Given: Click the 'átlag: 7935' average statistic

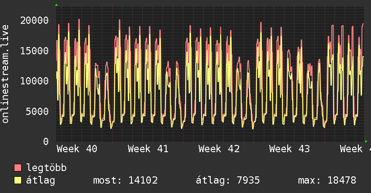Looking at the screenshot, I should [x=228, y=180].
